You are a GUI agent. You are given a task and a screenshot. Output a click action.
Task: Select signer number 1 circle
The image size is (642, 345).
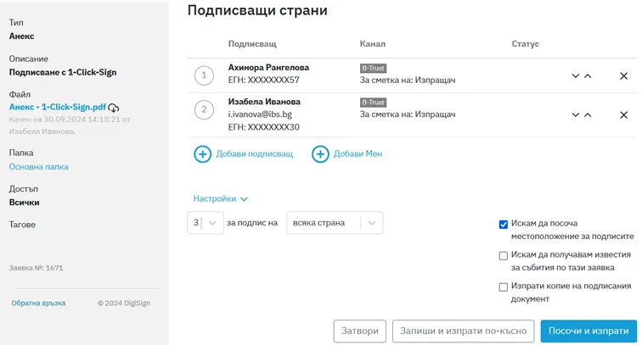[204, 75]
